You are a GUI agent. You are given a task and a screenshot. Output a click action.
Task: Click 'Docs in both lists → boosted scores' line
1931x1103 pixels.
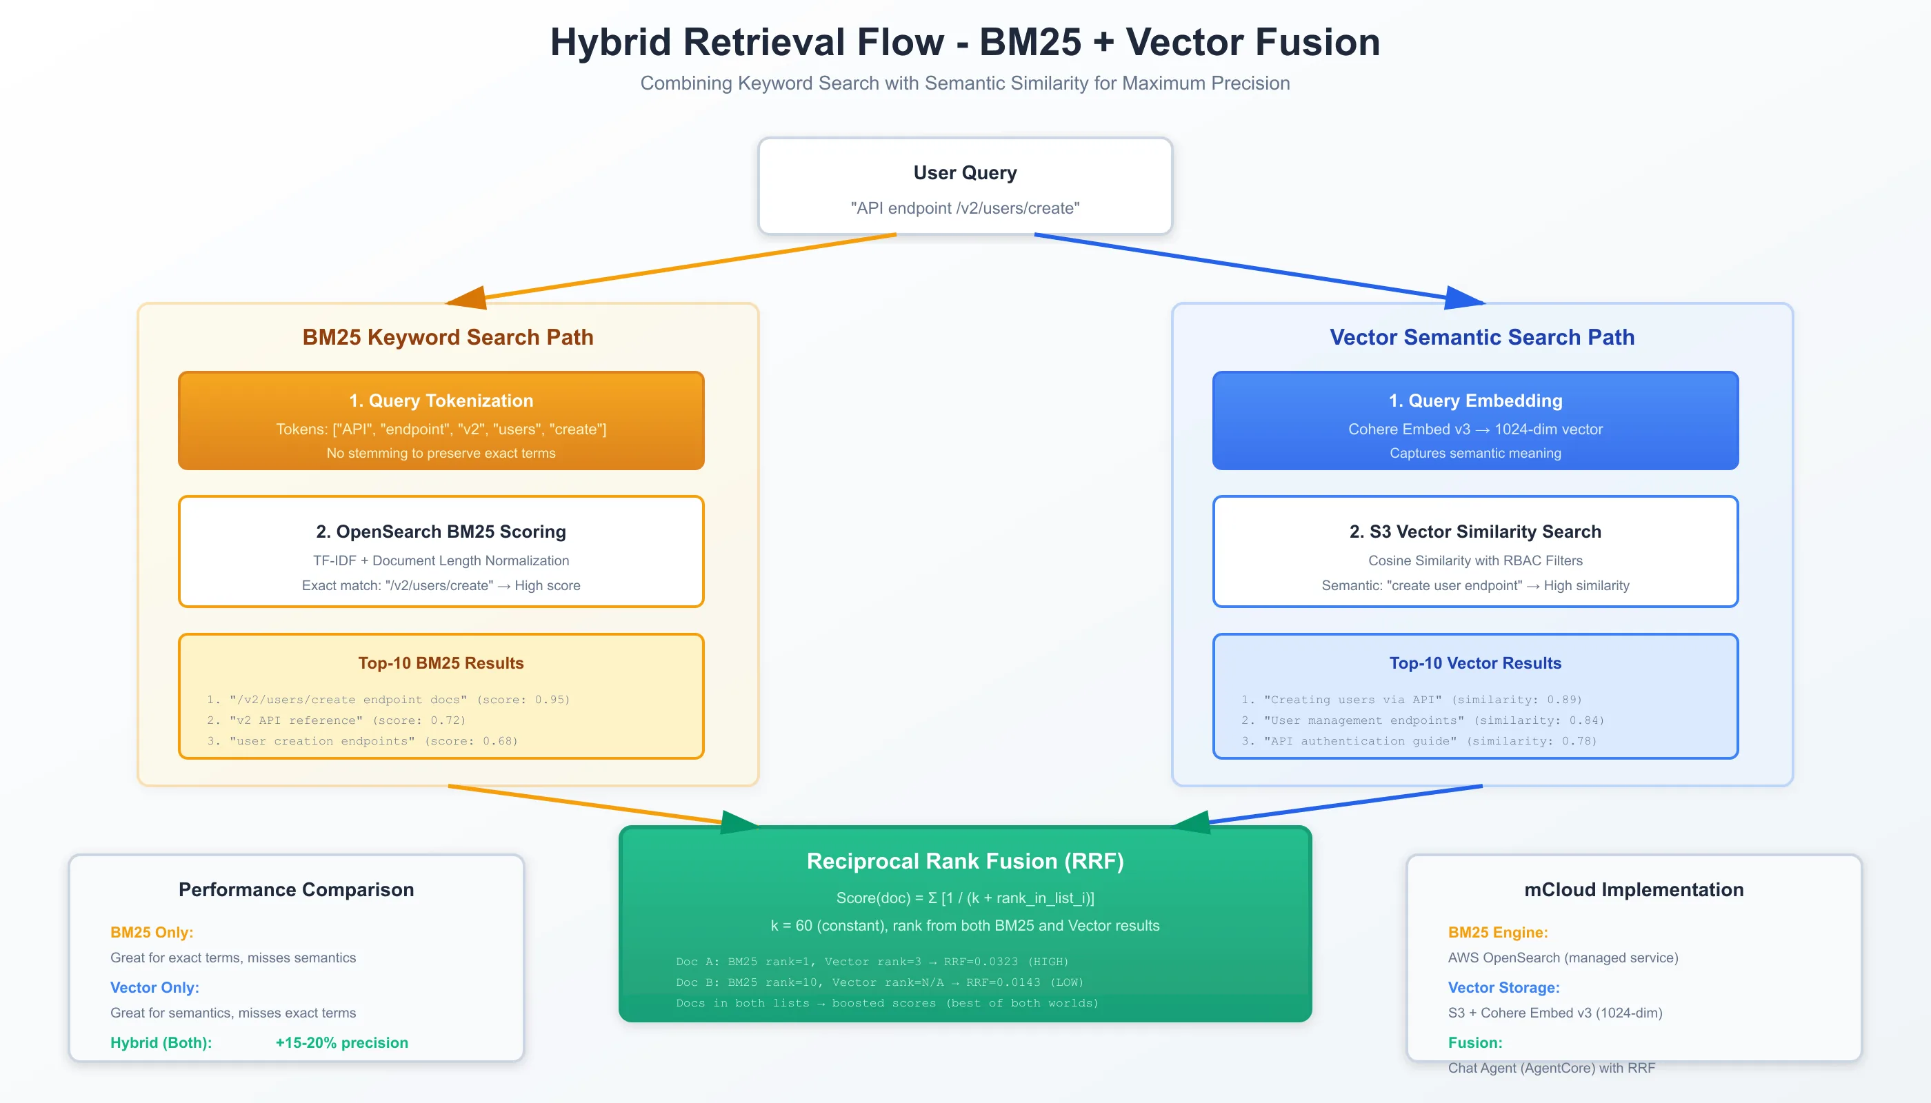pyautogui.click(x=887, y=1003)
